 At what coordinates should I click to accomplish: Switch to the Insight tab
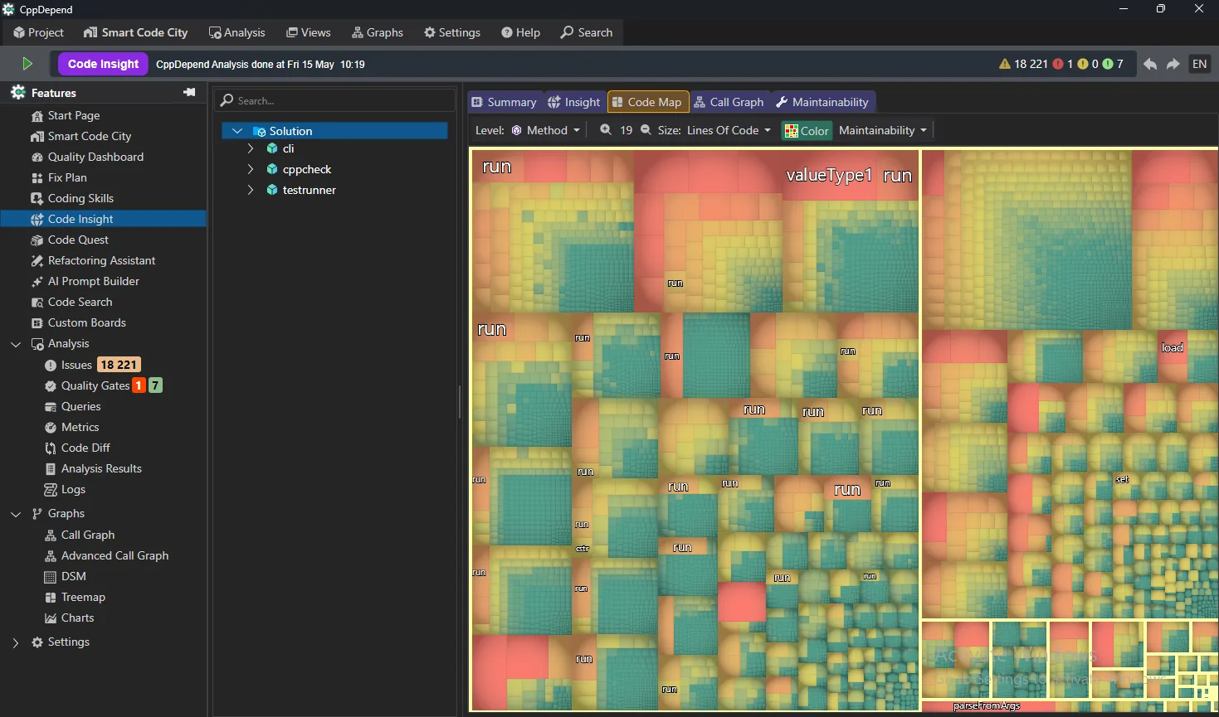[x=573, y=102]
